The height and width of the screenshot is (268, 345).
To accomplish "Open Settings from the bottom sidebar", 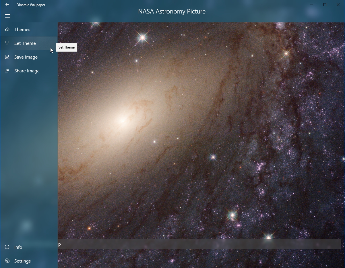I will click(x=22, y=261).
